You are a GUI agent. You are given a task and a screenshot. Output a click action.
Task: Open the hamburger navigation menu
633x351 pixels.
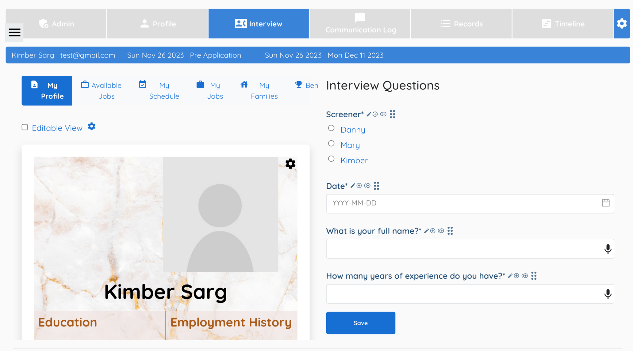[14, 32]
